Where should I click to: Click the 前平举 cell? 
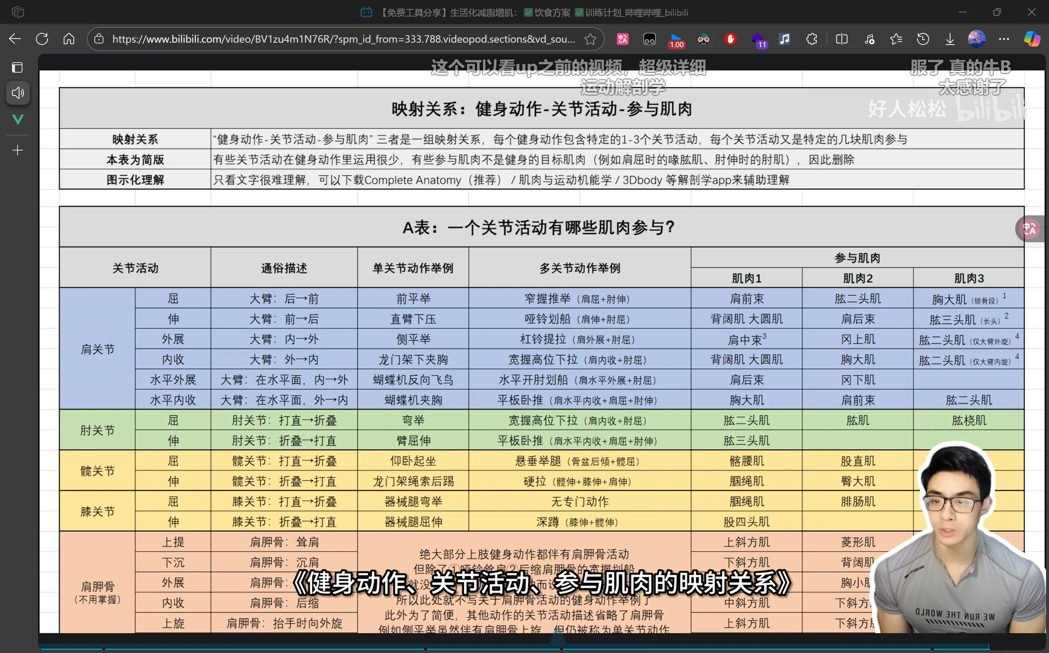413,298
